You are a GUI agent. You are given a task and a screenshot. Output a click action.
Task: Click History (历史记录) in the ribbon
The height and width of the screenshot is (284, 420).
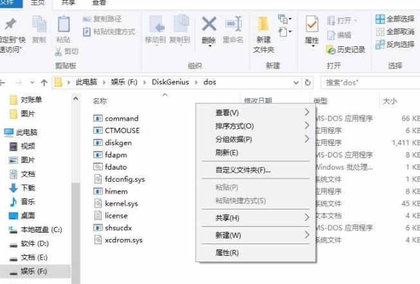coord(345,49)
